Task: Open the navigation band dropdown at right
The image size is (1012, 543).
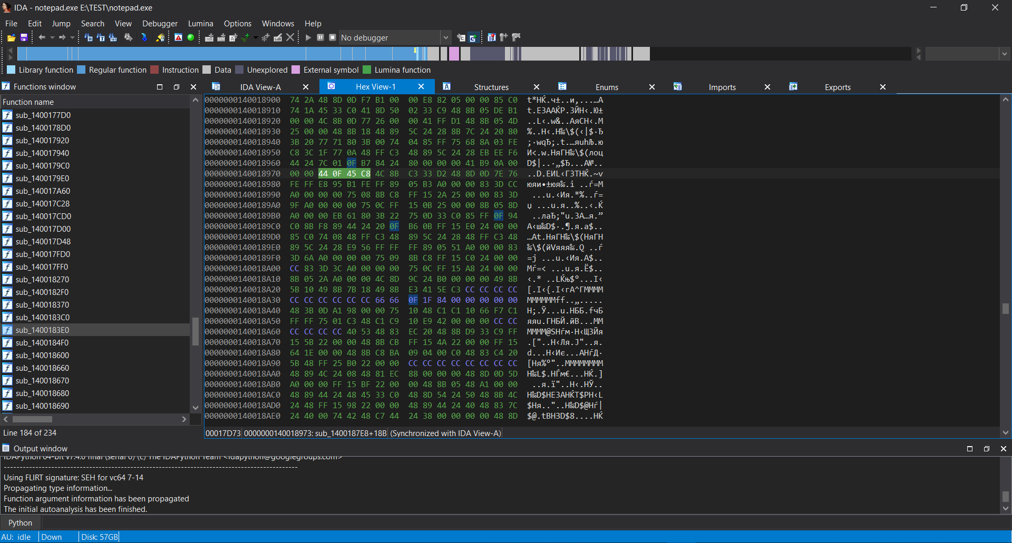Action: coord(1004,54)
